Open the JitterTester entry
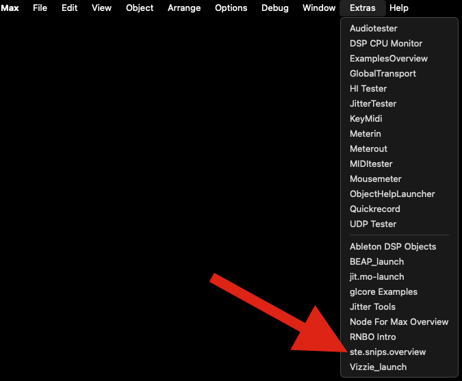 (x=372, y=104)
